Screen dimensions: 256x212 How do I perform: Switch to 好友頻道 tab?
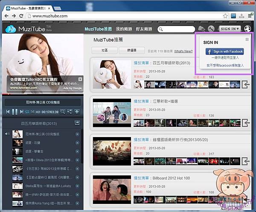pos(144,29)
